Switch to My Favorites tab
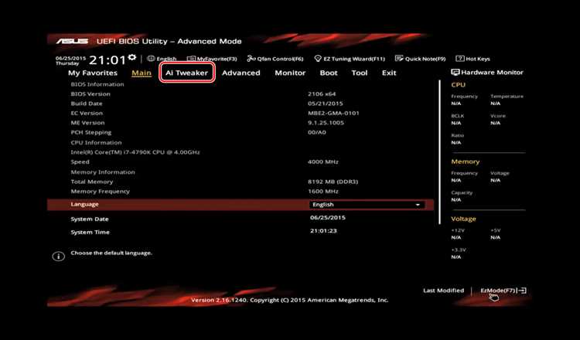The height and width of the screenshot is (340, 580). 93,73
